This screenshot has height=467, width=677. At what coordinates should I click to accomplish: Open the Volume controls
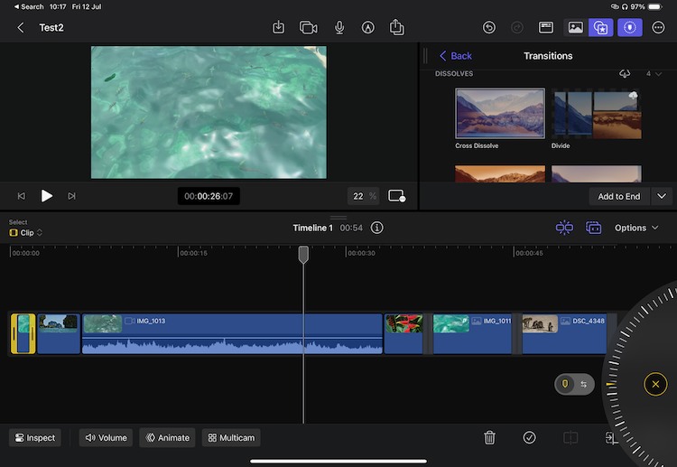106,437
